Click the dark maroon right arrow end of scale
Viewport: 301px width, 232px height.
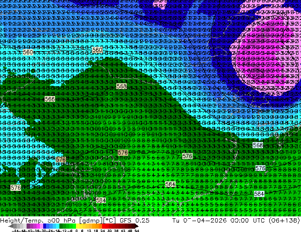click(136, 226)
